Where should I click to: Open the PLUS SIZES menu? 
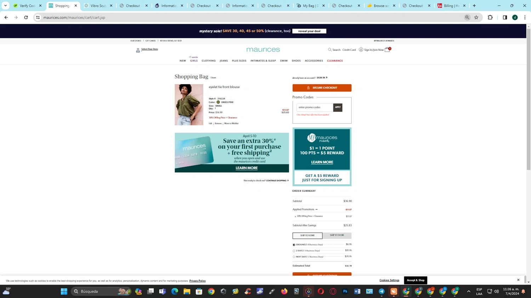tap(239, 61)
